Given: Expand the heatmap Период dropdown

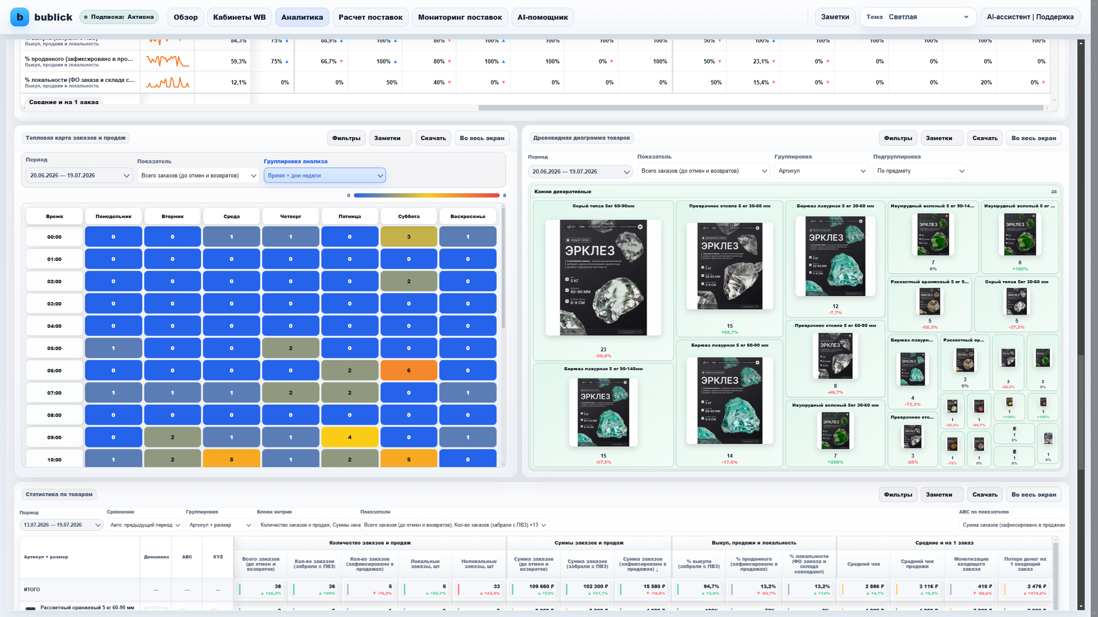Looking at the screenshot, I should pyautogui.click(x=79, y=175).
